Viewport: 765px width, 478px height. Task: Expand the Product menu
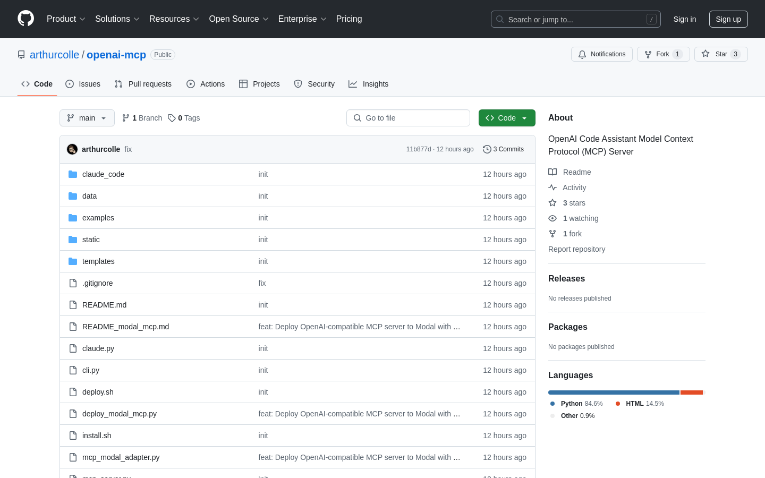click(66, 19)
